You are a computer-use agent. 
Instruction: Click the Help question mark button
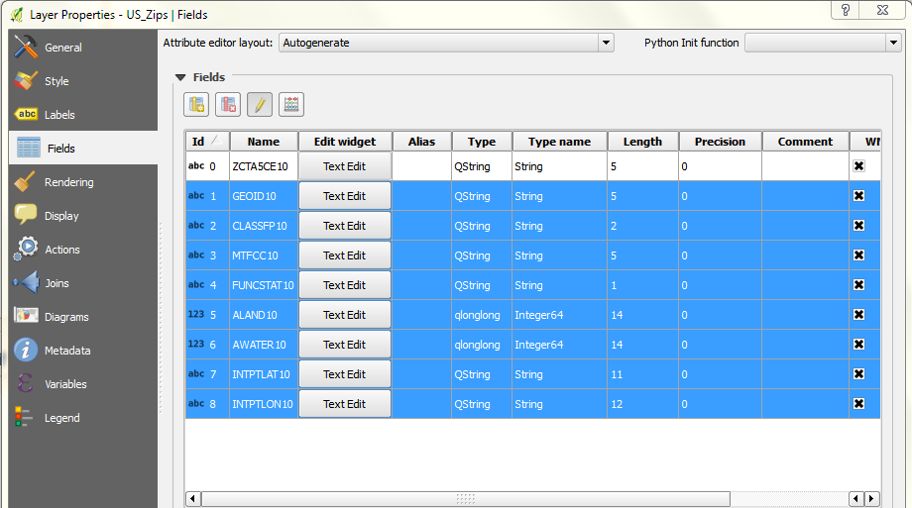coord(846,10)
